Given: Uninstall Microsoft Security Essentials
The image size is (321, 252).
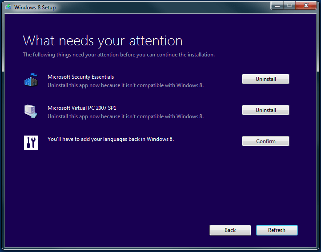Looking at the screenshot, I should (265, 79).
